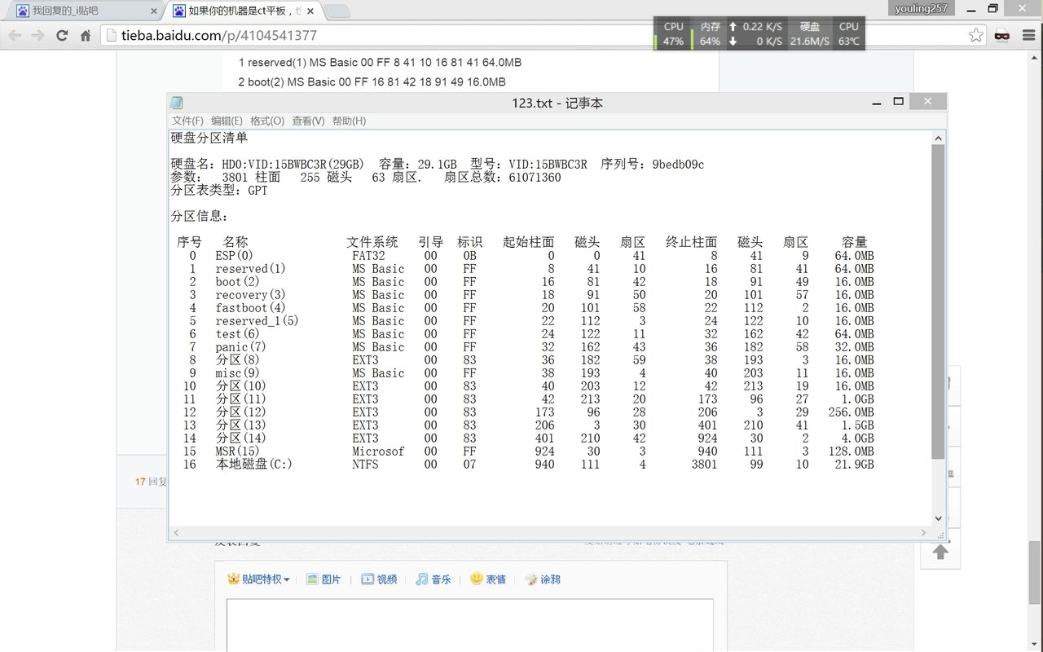Click the text 分区表类型: GPT in Notepad
The height and width of the screenshot is (652, 1043).
[219, 191]
